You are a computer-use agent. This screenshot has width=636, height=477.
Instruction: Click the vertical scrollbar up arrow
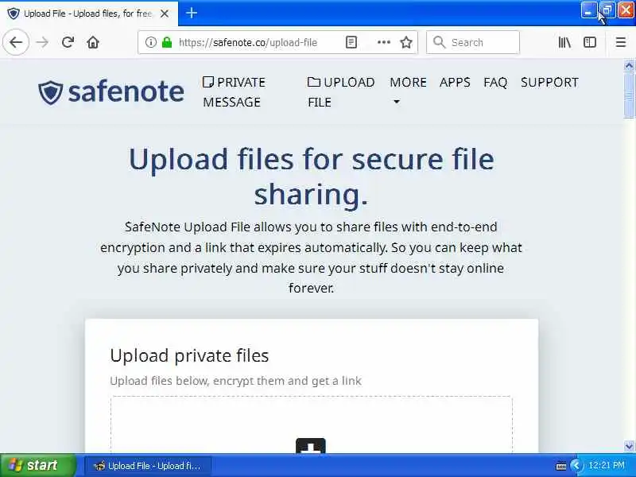click(629, 66)
